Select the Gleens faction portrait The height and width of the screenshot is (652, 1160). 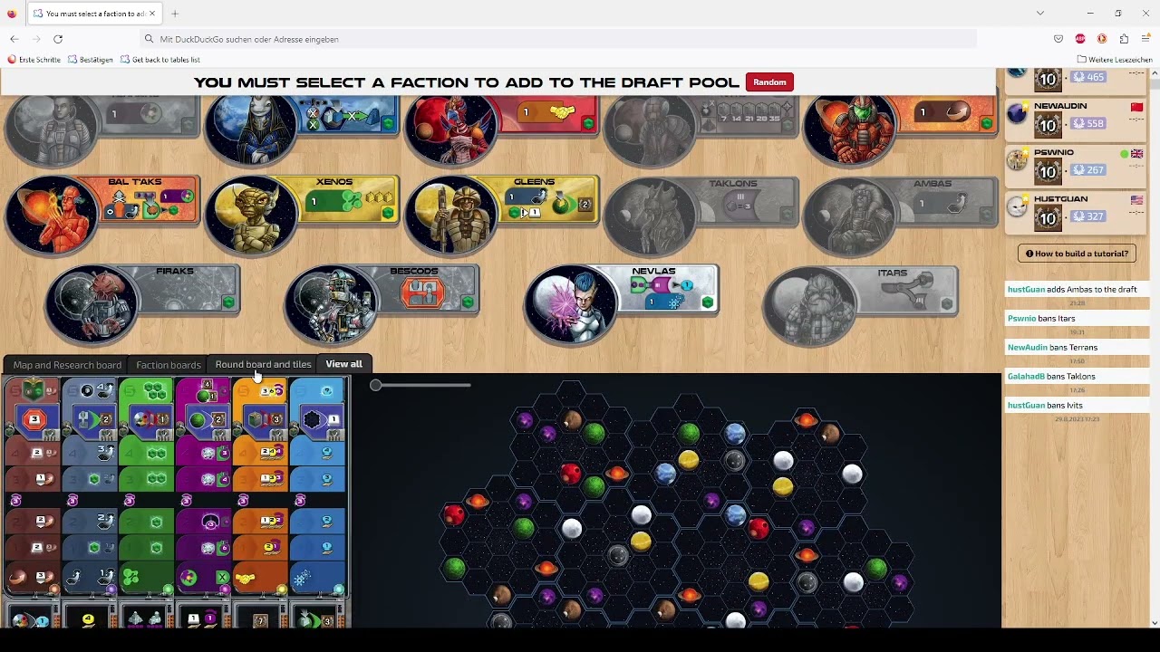[x=451, y=215]
